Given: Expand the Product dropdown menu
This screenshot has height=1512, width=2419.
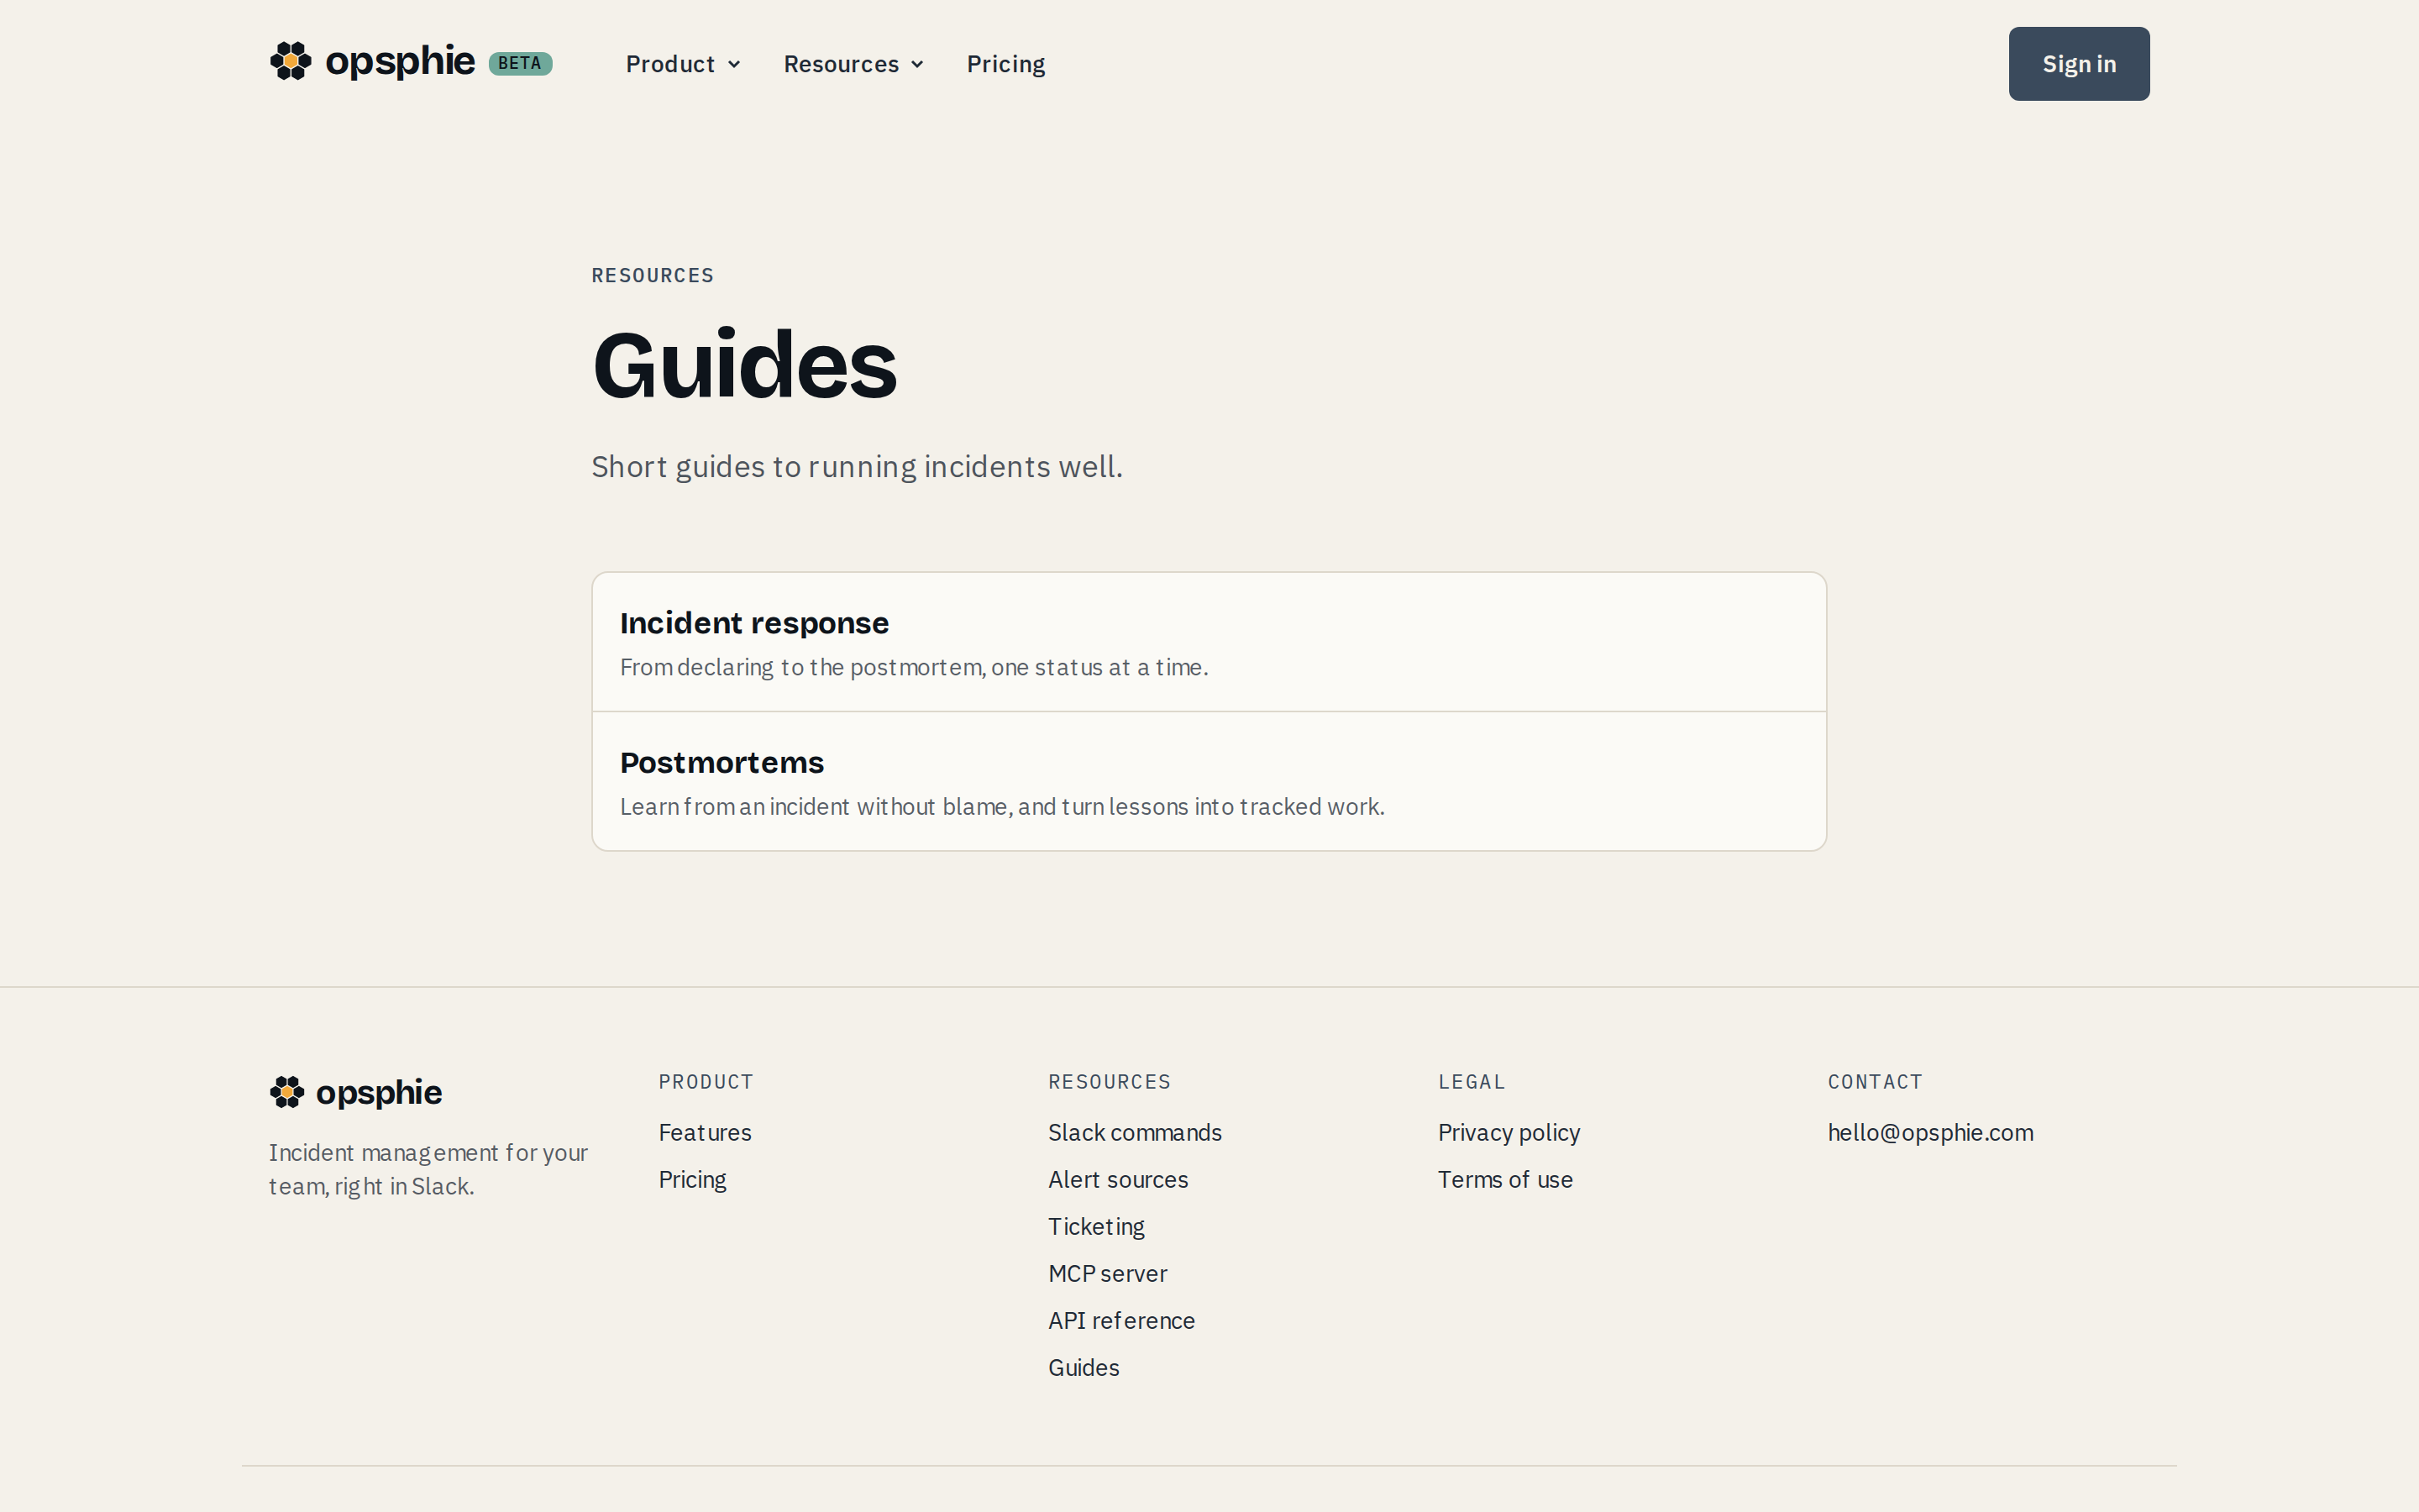Looking at the screenshot, I should 683,64.
